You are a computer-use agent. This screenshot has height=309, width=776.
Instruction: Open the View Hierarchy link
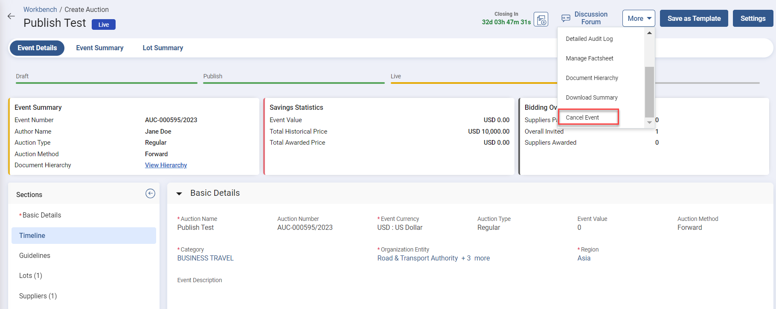[166, 165]
